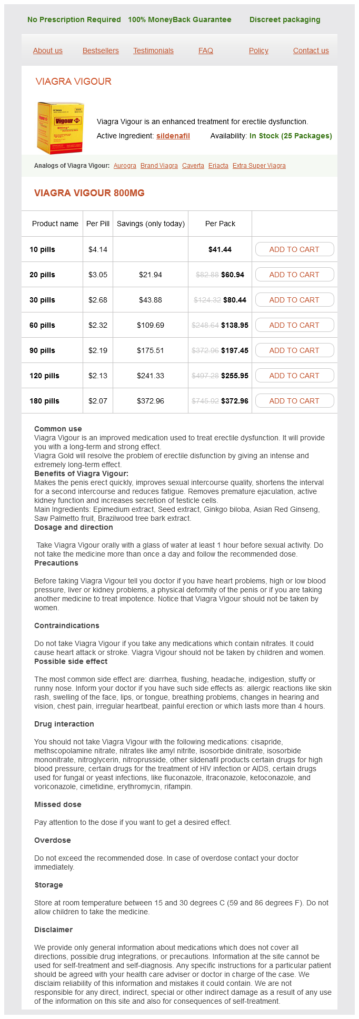Add the 90 pills pack to cart
The width and height of the screenshot is (359, 1019).
[294, 350]
